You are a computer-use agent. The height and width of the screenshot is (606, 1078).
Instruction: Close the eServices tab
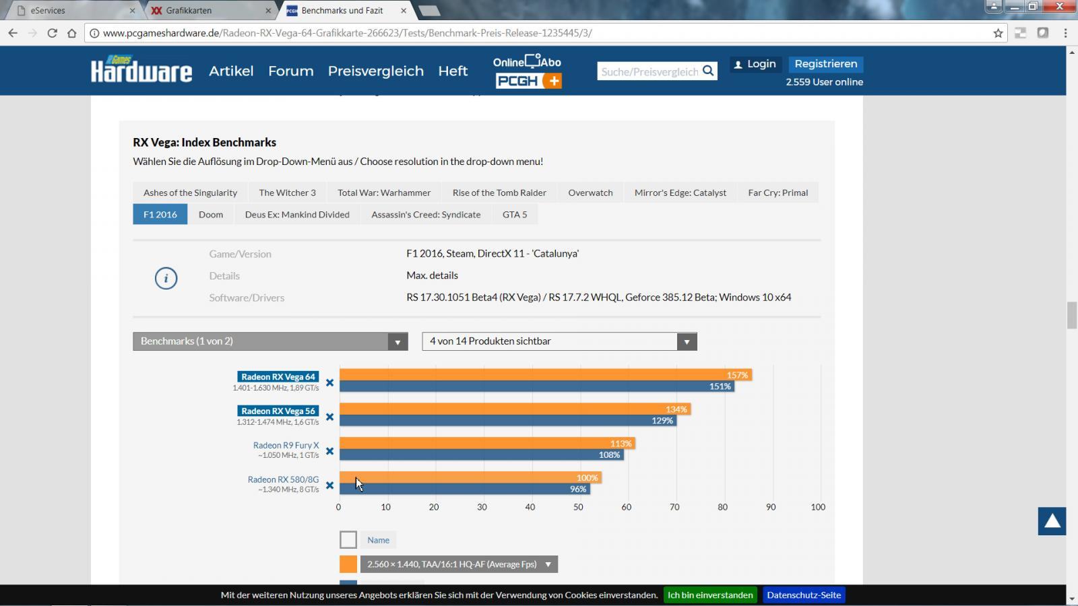coord(132,11)
